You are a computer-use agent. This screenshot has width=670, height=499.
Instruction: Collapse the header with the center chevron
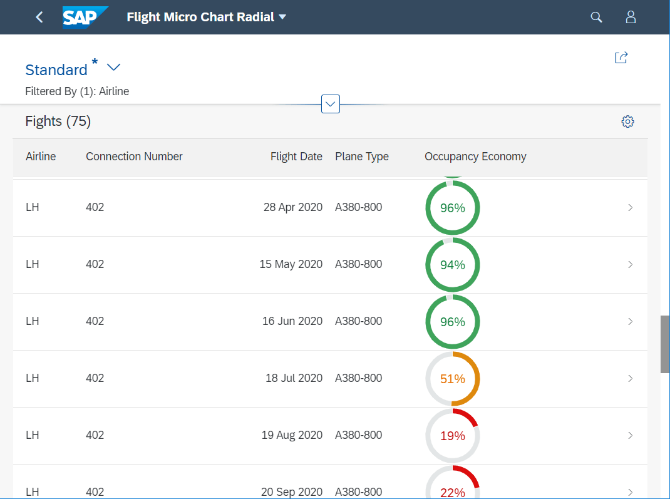[330, 103]
